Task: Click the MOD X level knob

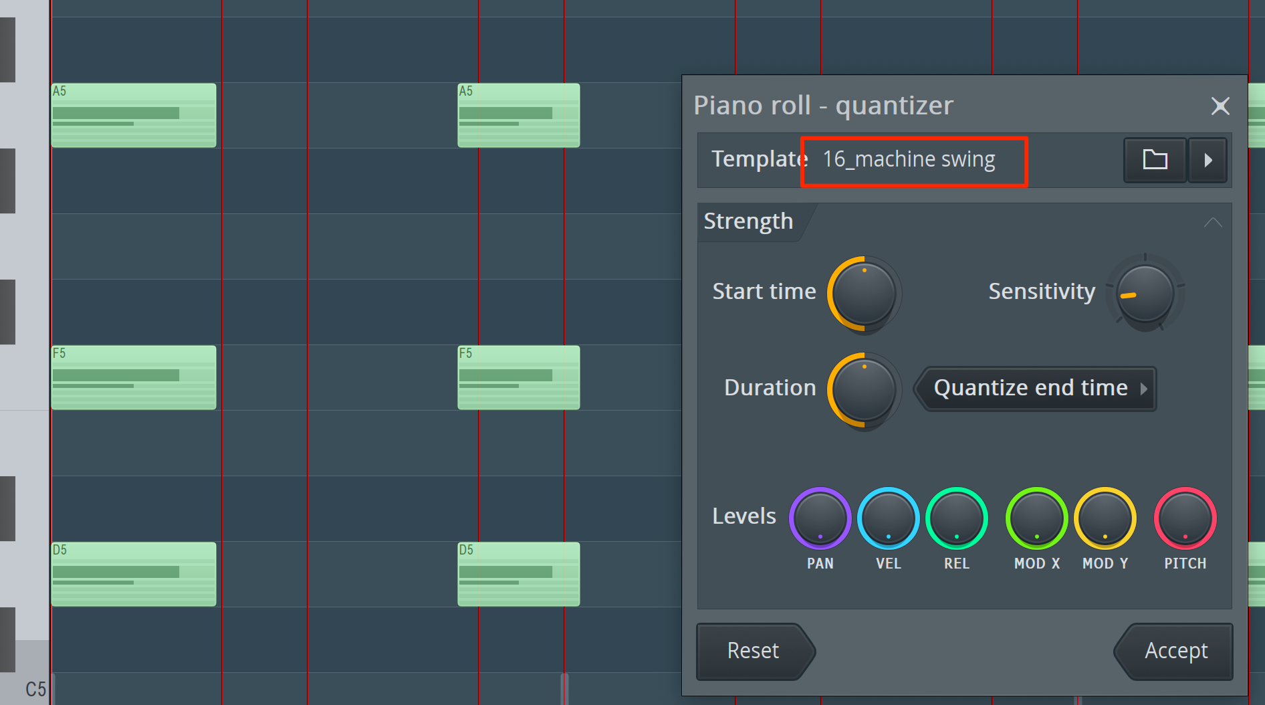Action: click(x=1036, y=518)
